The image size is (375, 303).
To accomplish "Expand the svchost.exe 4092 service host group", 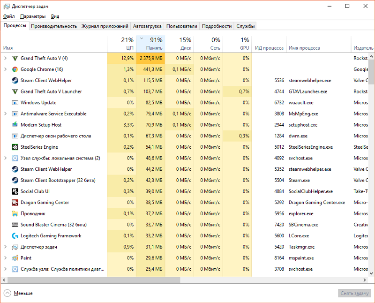I will tap(5, 158).
